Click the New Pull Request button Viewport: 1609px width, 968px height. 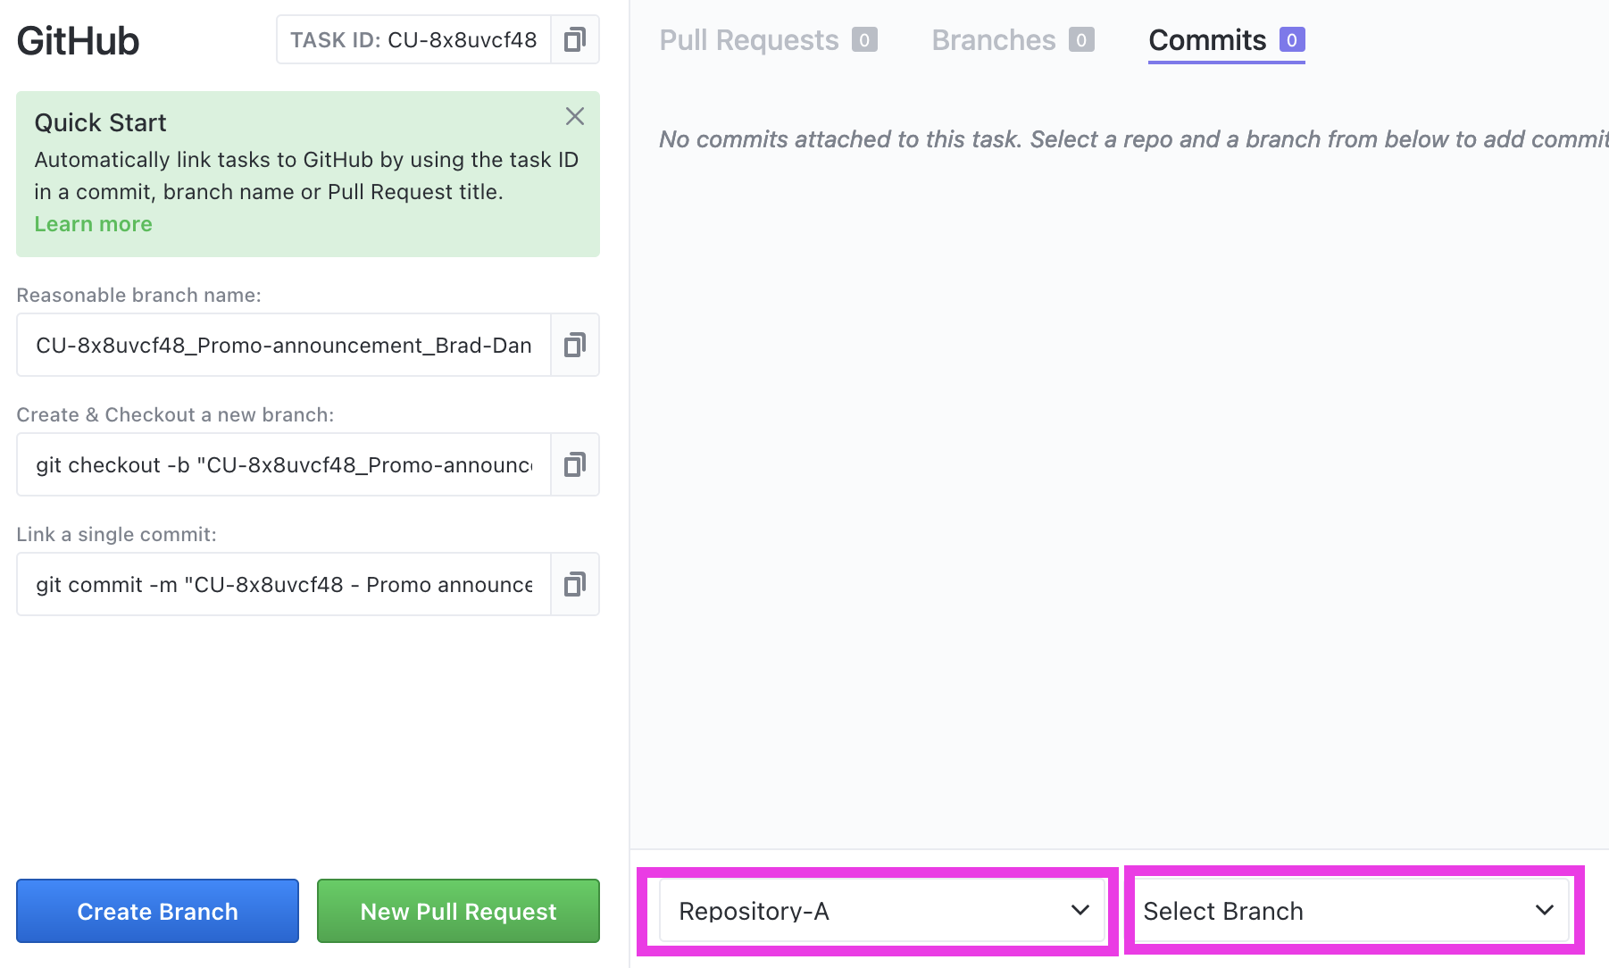pyautogui.click(x=457, y=911)
